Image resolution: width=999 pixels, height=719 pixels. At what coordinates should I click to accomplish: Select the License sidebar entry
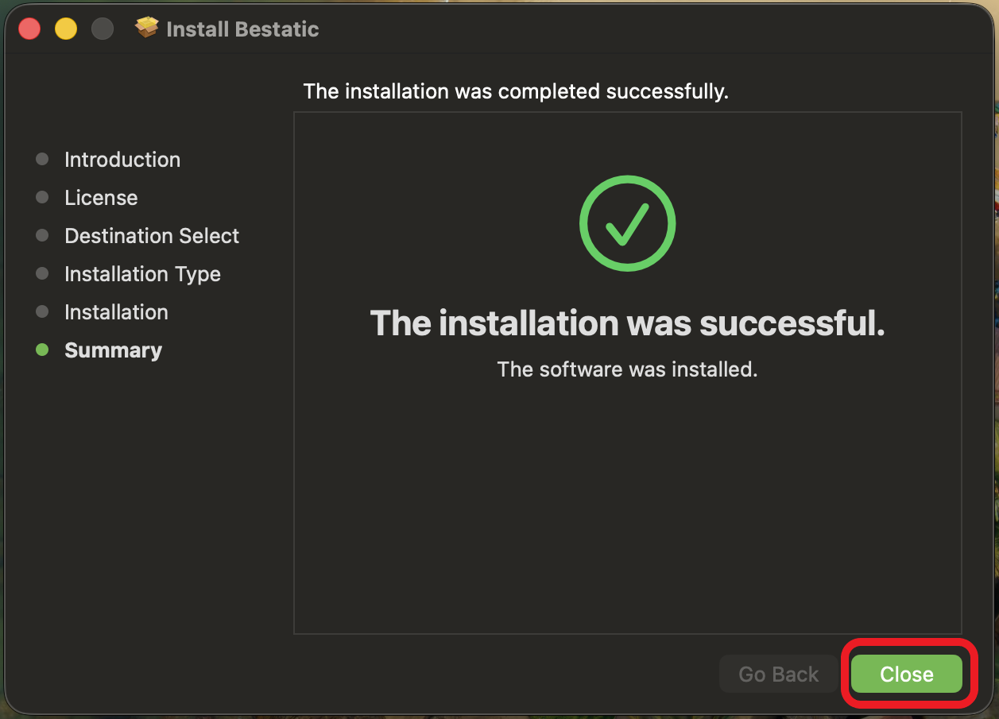100,197
